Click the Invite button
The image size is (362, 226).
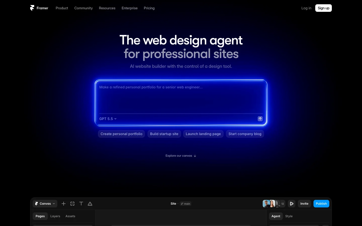304,204
